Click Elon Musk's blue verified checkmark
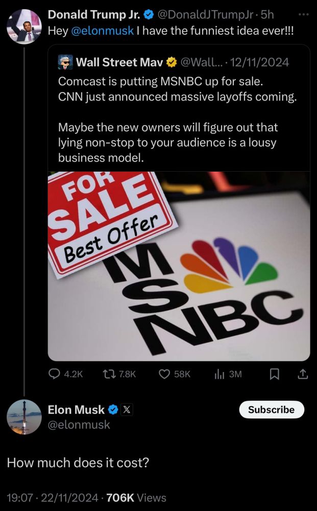The width and height of the screenshot is (317, 511). pyautogui.click(x=113, y=410)
